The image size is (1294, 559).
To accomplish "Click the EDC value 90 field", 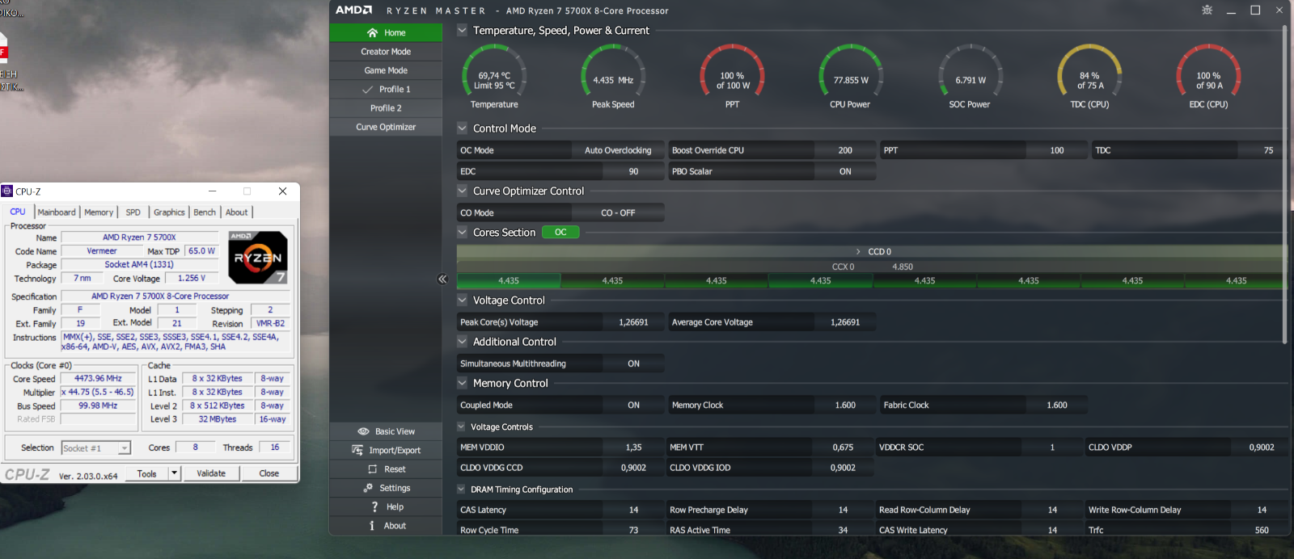I will (634, 171).
